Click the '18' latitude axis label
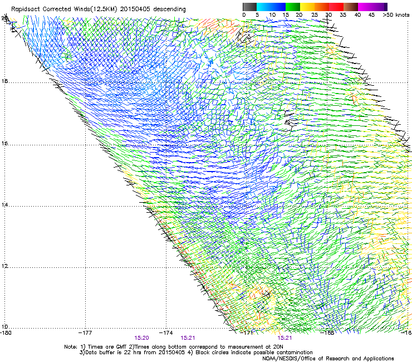Screen dimensions: 412x362 (4, 81)
